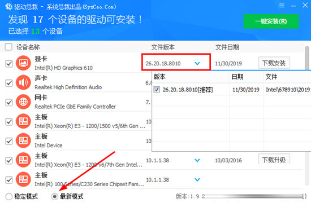Uncheck the Xeon E3 v6/7th Gen checkbox
This screenshot has width=311, height=203.
point(9,161)
